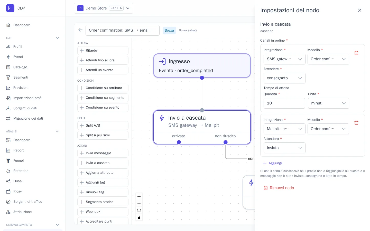
Task: Click the arrivato output handle dot
Action: coord(179,142)
